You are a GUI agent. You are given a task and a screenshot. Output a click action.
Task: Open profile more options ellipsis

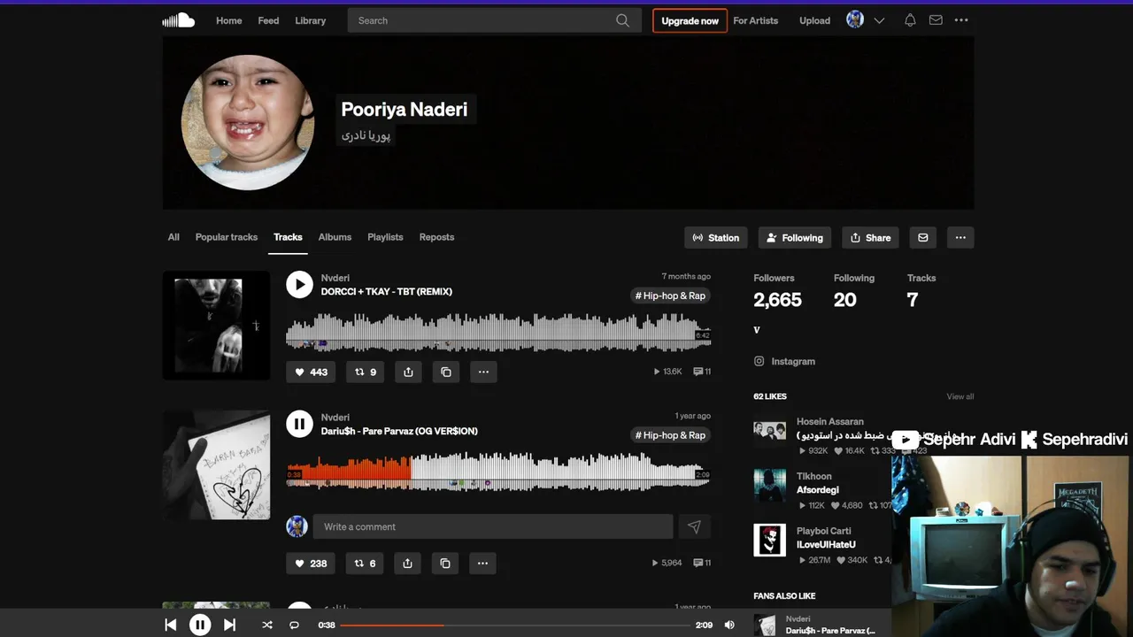click(x=960, y=237)
